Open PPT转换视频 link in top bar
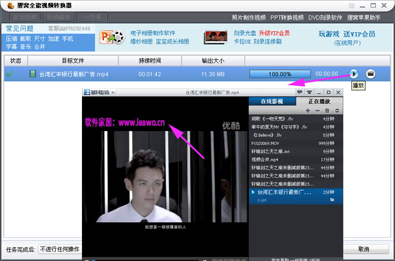The height and width of the screenshot is (261, 395). [287, 17]
